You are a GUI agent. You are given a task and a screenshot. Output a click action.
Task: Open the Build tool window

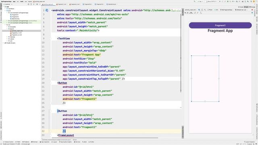pos(84,142)
